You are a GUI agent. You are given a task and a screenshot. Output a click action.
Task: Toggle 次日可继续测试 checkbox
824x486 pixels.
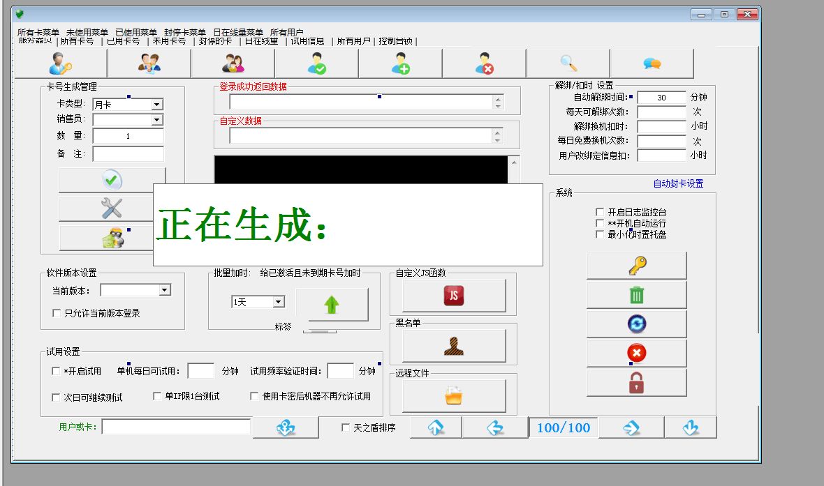(x=56, y=397)
